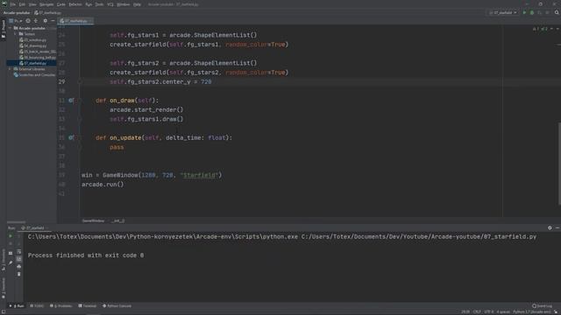Open the Edit menu
This screenshot has width=561, height=315.
tap(22, 4)
